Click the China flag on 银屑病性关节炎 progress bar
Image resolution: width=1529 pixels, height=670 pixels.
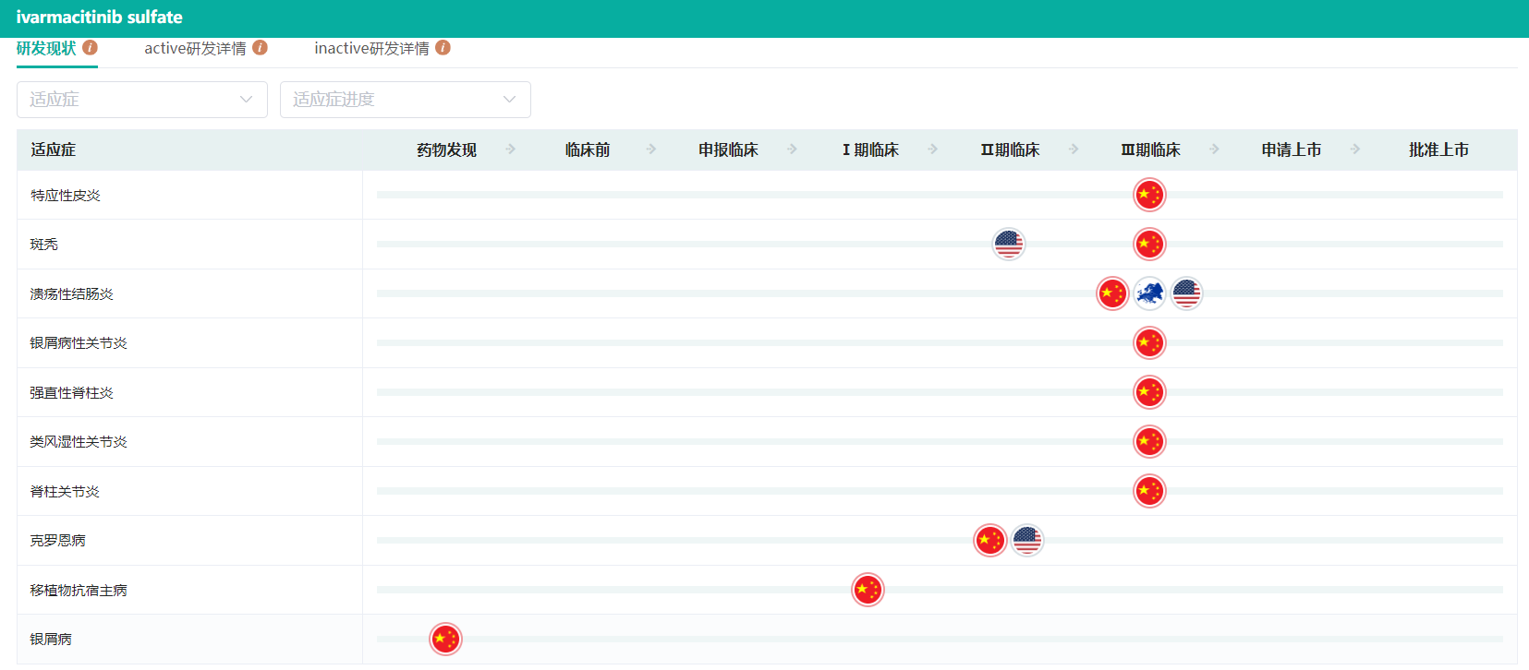point(1149,343)
